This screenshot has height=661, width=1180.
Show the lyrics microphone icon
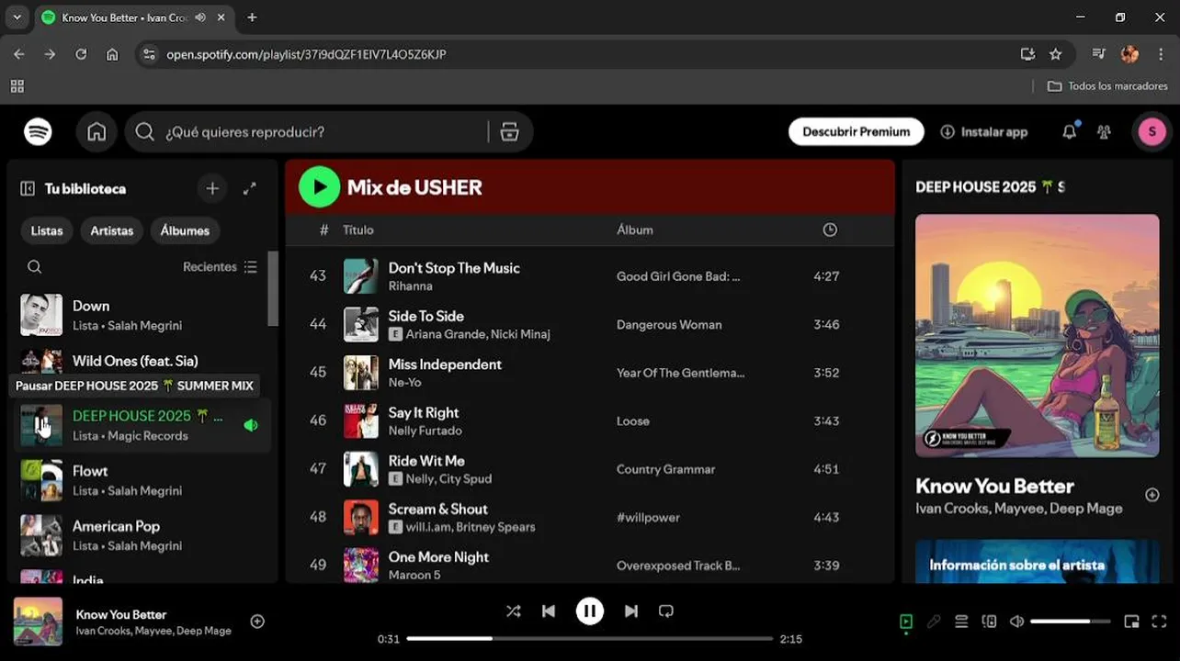pos(934,622)
